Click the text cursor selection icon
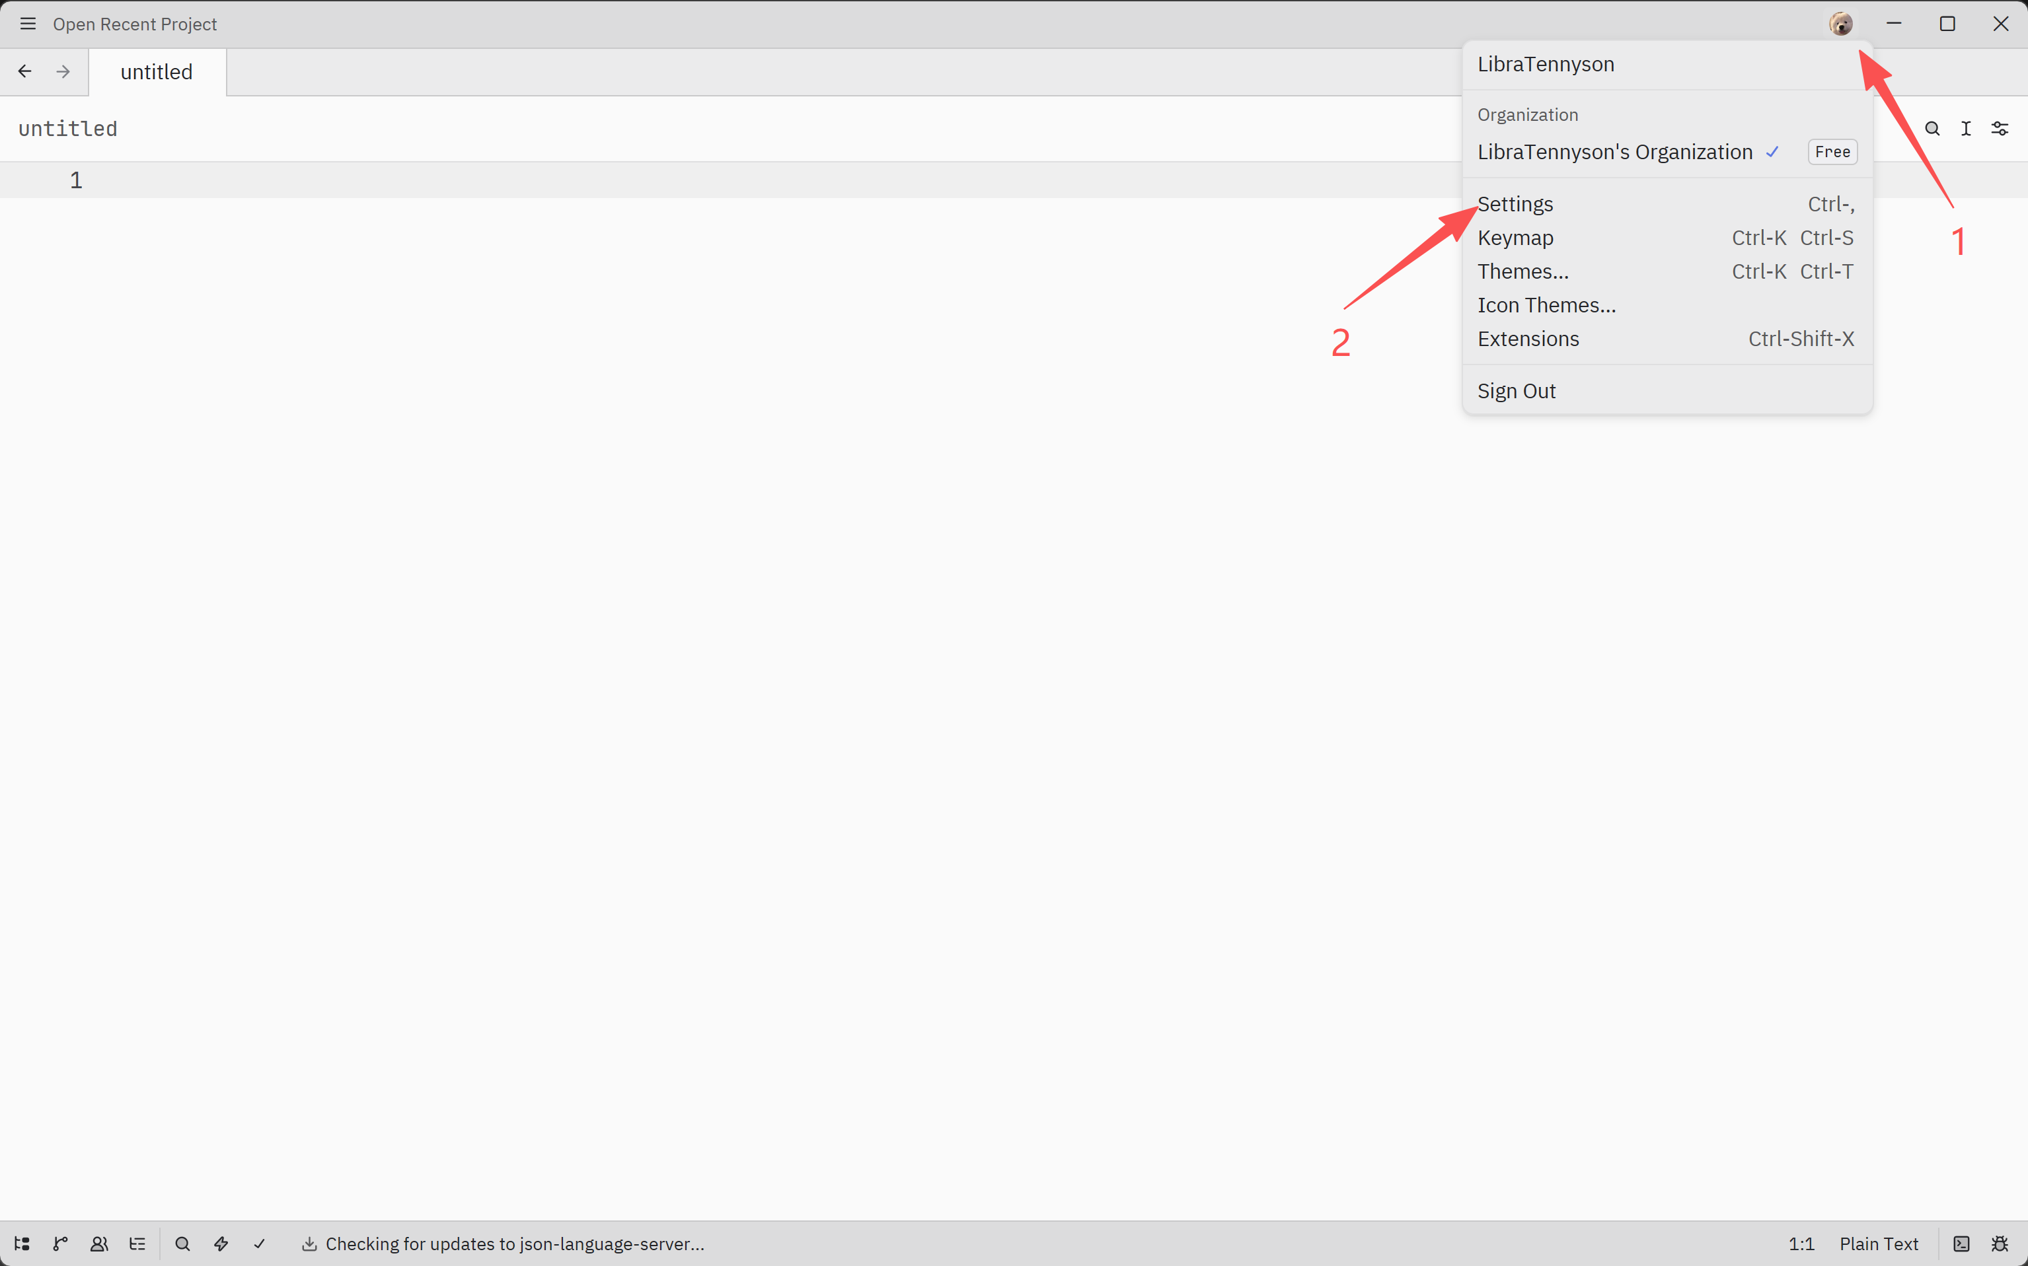 (x=1965, y=129)
